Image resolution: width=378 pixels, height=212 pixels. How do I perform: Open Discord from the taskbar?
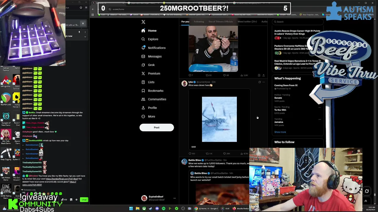(157, 208)
